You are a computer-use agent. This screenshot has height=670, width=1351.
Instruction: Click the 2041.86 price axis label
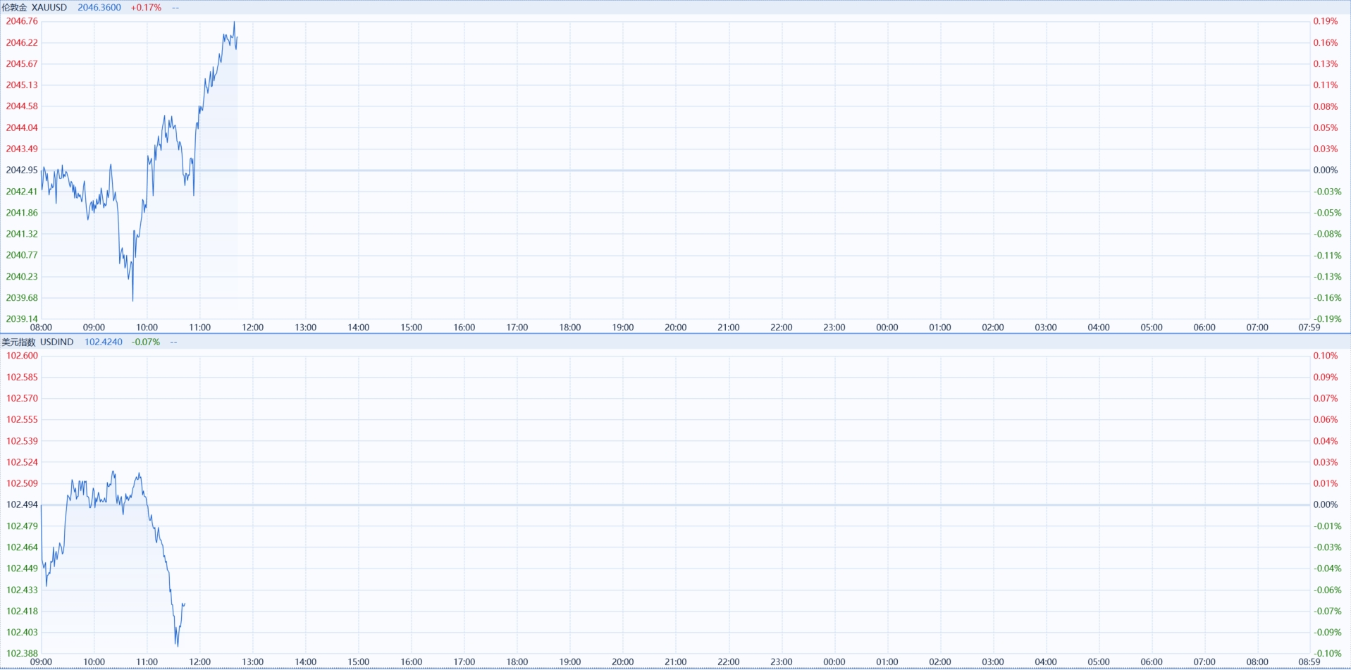[22, 213]
